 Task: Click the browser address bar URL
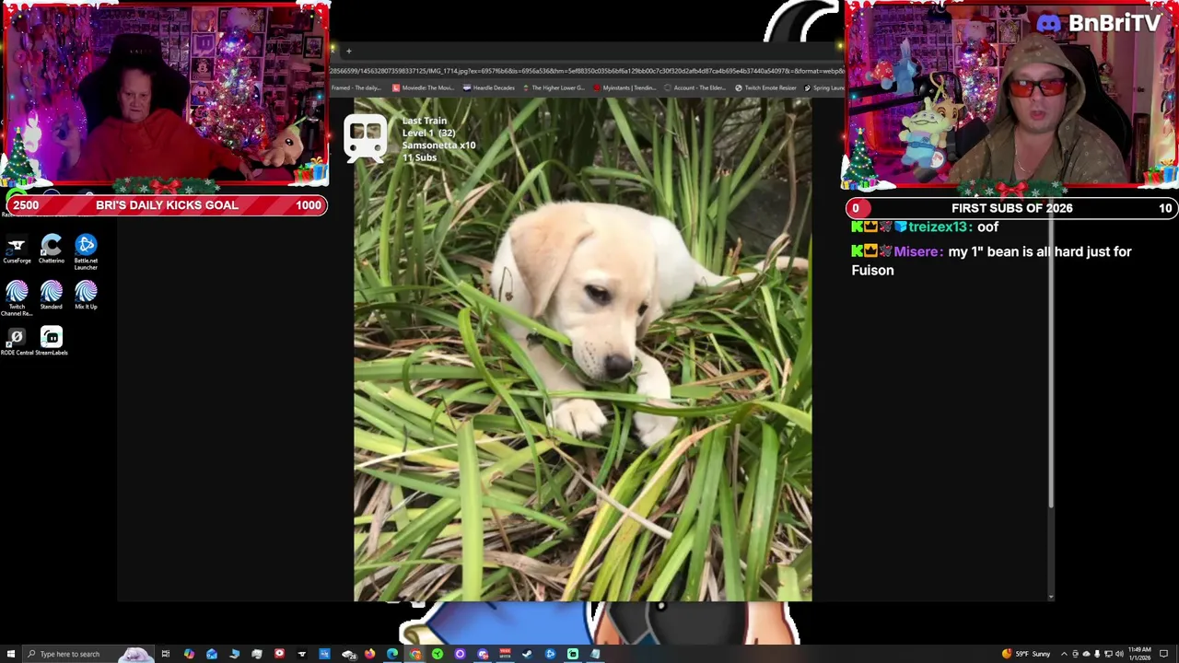coord(587,71)
